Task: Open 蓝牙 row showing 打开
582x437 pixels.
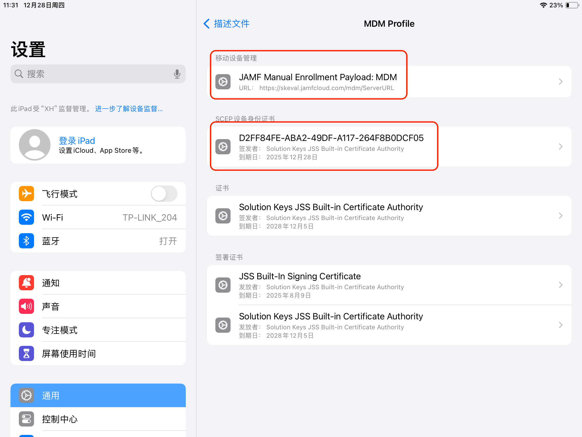Action: [98, 241]
